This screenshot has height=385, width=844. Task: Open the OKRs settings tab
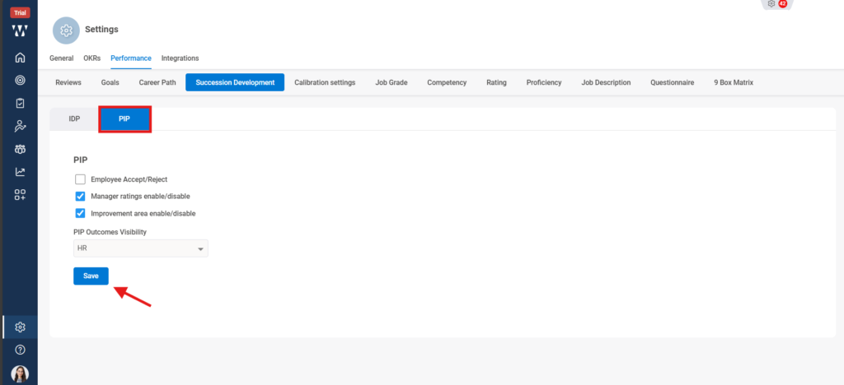(x=92, y=58)
